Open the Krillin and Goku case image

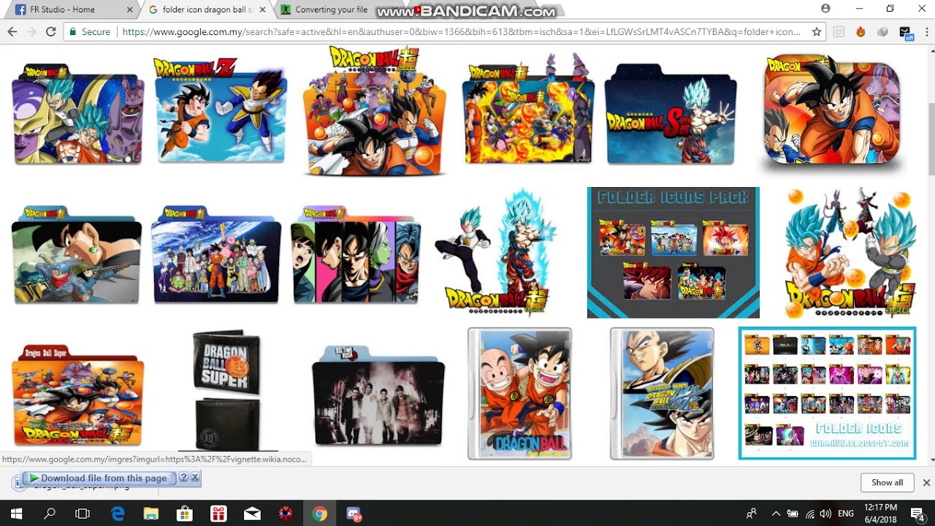[519, 394]
